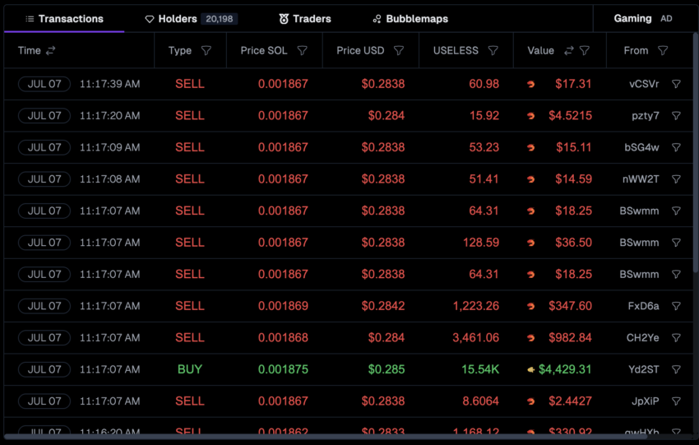699x445 pixels.
Task: Open the Price SOL filter funnel
Action: click(x=302, y=51)
